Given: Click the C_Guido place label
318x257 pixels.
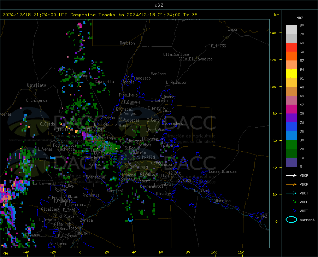Looking at the screenshot, I should pyautogui.click(x=47, y=124).
